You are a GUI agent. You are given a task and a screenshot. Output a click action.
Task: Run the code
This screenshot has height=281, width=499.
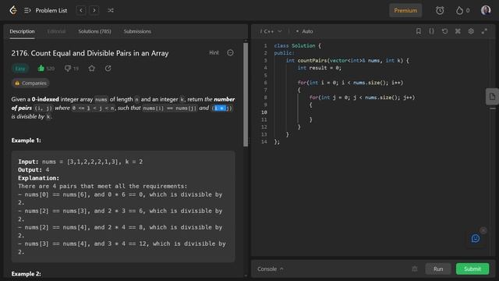(438, 269)
